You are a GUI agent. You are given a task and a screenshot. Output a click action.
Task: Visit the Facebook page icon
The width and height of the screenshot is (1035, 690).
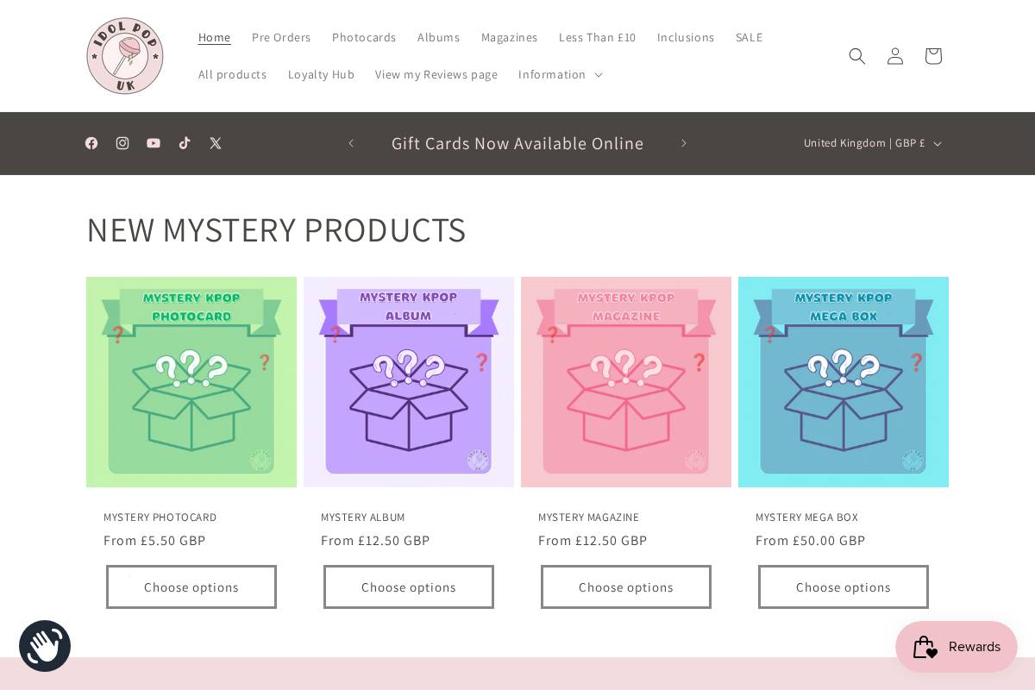[91, 143]
